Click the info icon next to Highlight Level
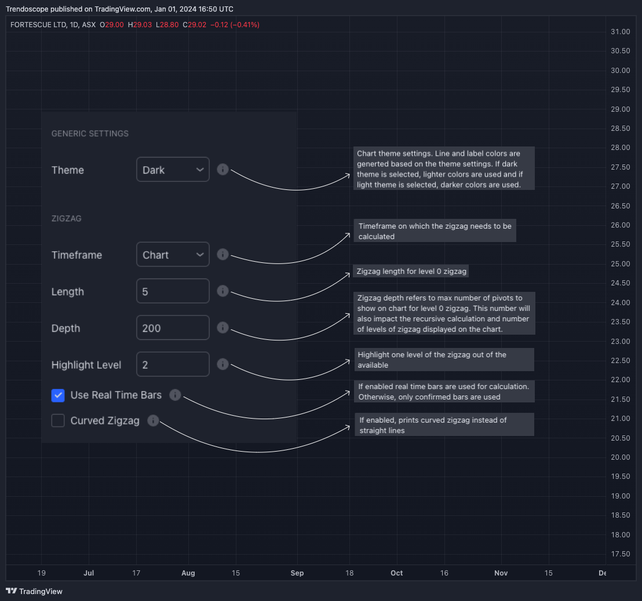Image resolution: width=642 pixels, height=601 pixels. point(222,364)
